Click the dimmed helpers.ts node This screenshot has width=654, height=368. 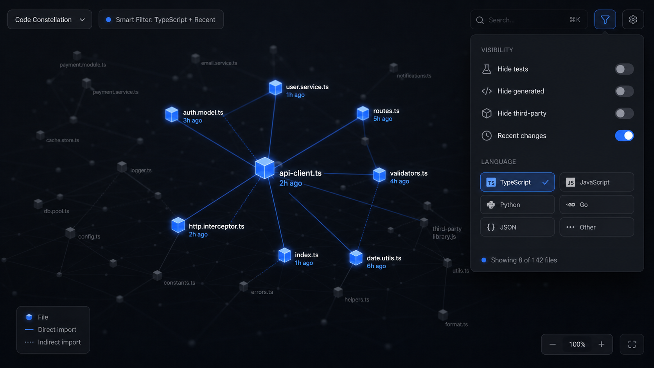click(x=338, y=292)
